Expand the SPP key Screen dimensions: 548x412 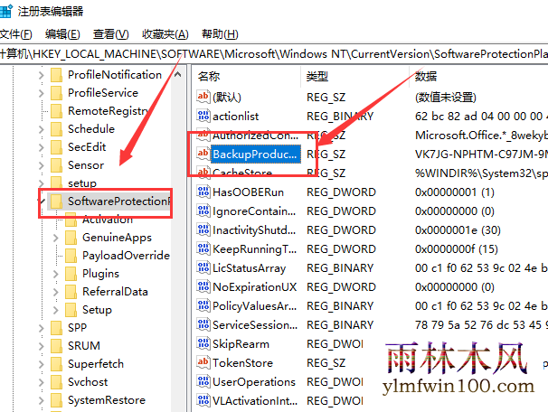[42, 328]
